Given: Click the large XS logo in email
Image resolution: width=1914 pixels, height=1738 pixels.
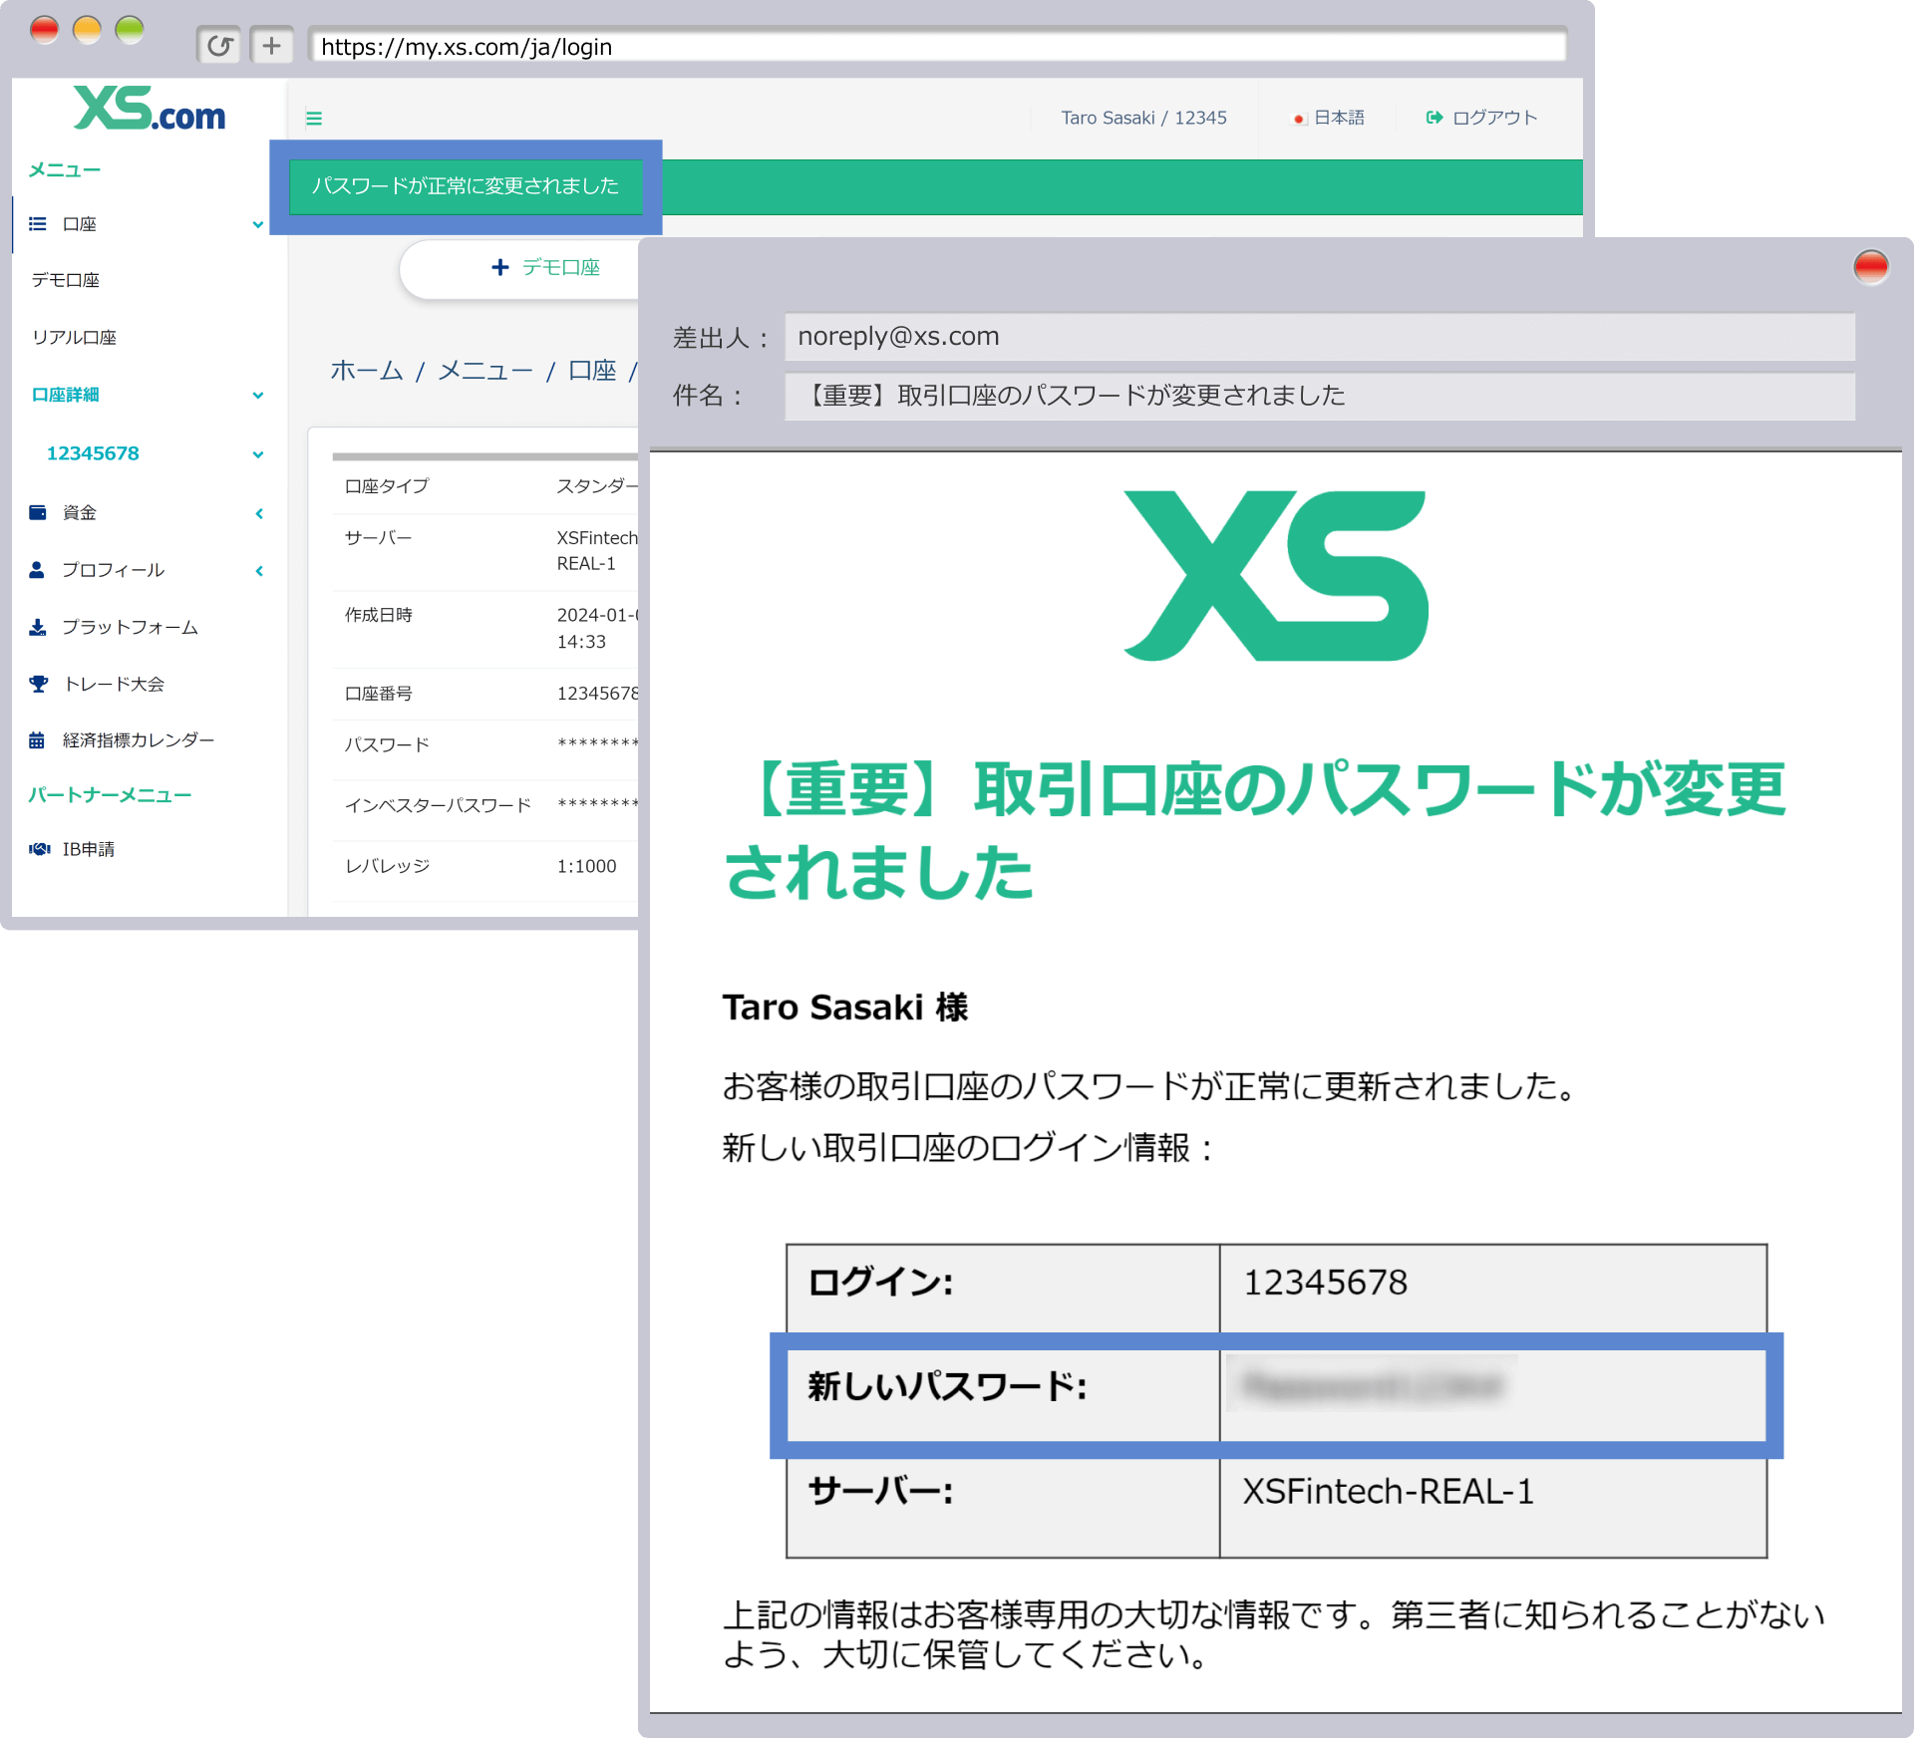Looking at the screenshot, I should click(1276, 575).
